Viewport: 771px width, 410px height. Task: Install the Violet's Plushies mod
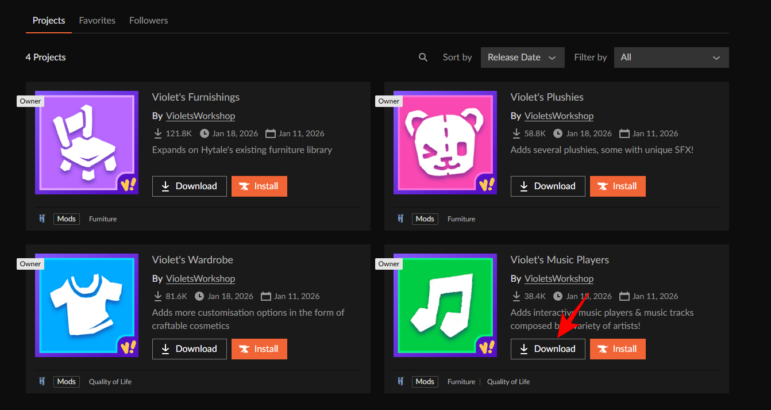pyautogui.click(x=618, y=186)
